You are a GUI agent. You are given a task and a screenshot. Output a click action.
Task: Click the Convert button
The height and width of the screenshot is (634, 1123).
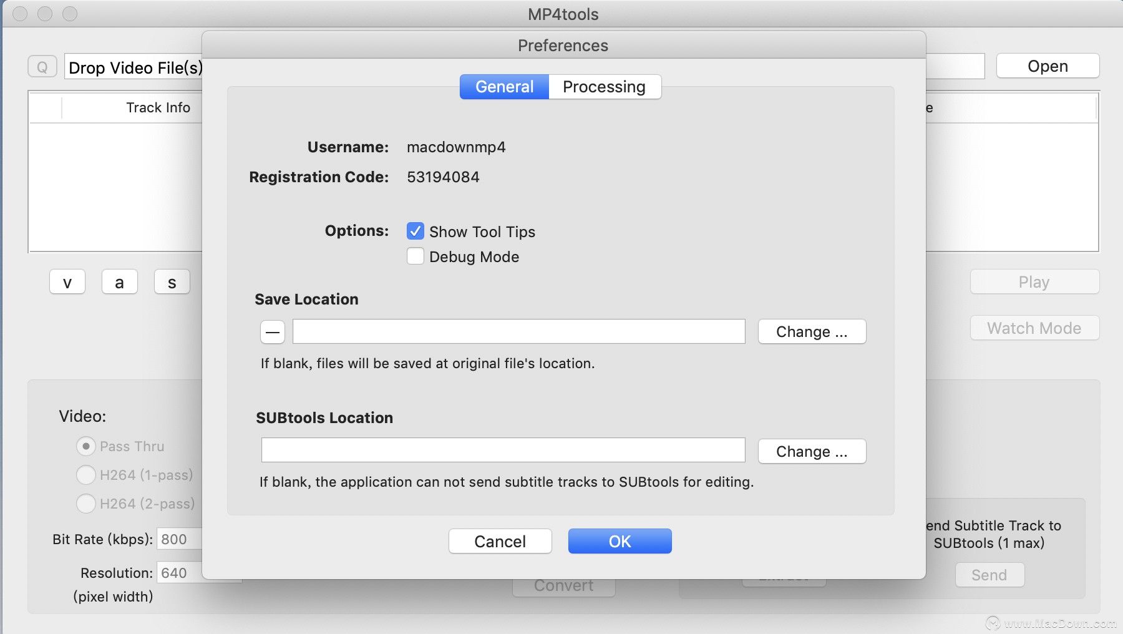point(563,587)
